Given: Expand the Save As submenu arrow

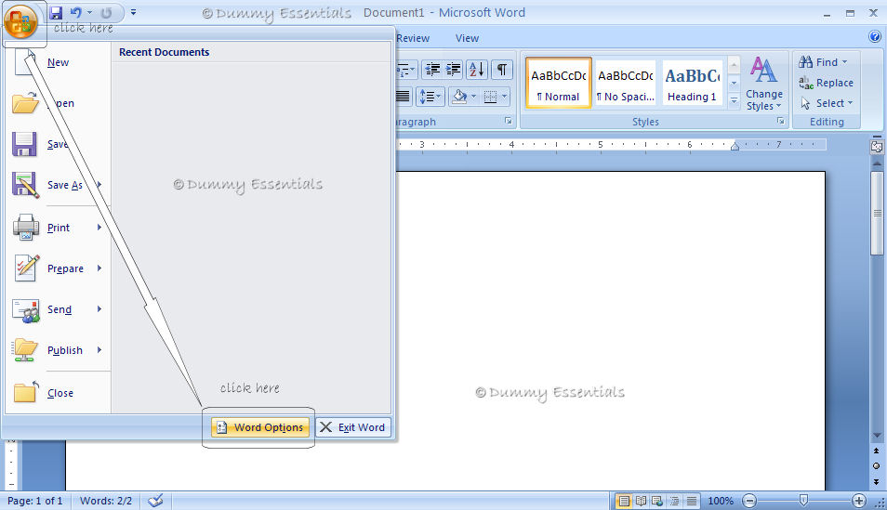Looking at the screenshot, I should tap(99, 185).
